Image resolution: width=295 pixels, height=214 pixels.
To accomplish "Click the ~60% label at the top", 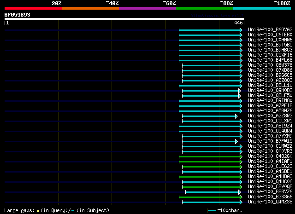I will (x=169, y=3).
